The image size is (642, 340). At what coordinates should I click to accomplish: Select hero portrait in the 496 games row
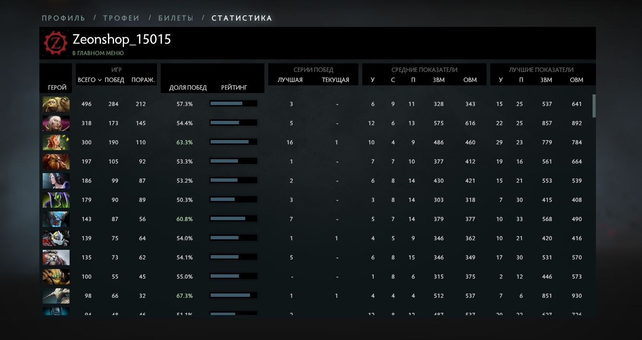(56, 104)
